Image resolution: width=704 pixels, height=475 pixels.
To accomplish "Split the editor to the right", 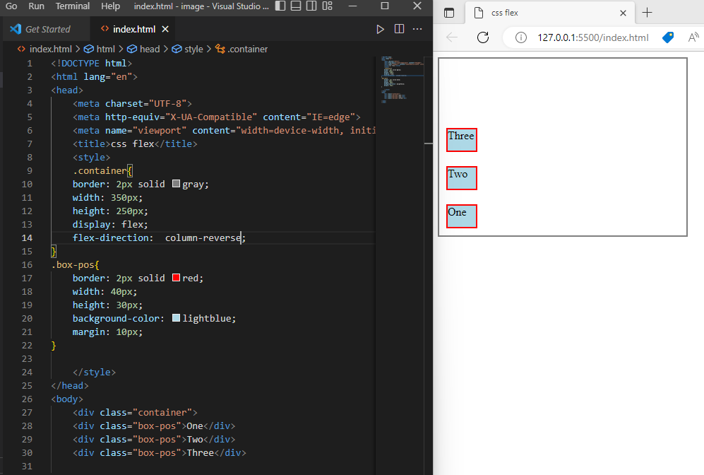I will tap(399, 29).
